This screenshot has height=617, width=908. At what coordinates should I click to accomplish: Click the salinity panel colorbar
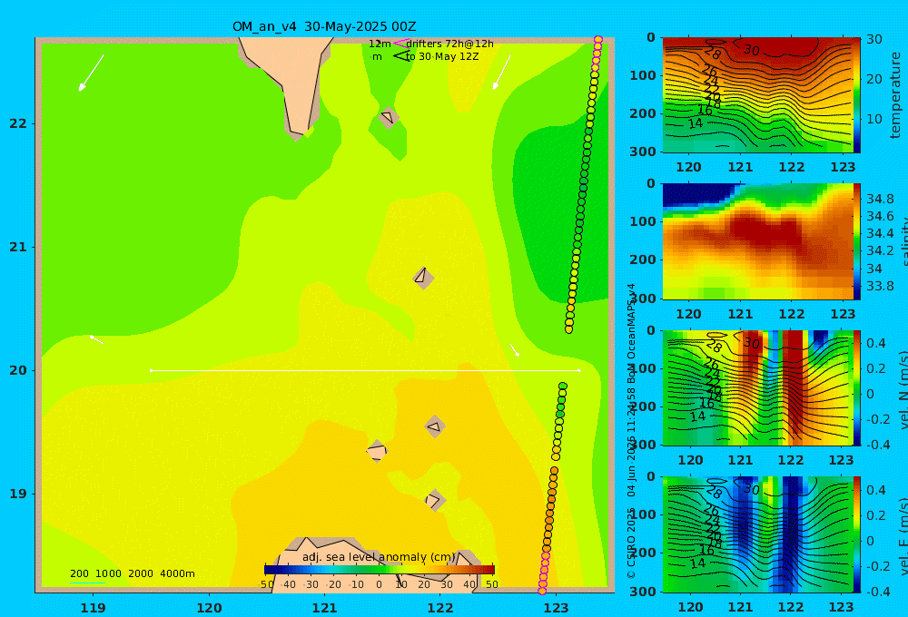857,241
